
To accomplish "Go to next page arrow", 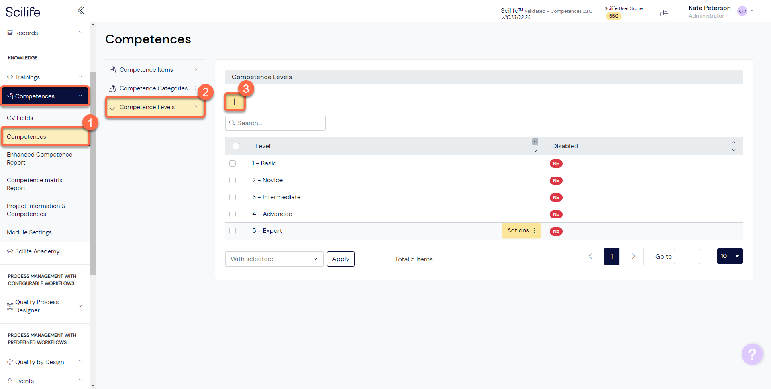I will tap(634, 256).
